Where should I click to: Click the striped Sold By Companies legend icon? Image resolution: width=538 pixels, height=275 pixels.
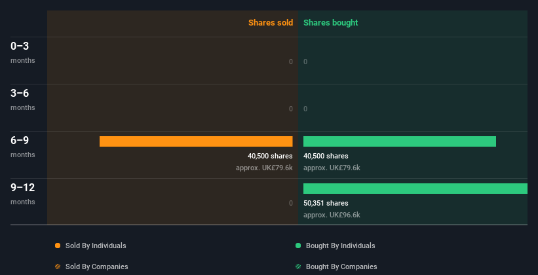click(58, 266)
